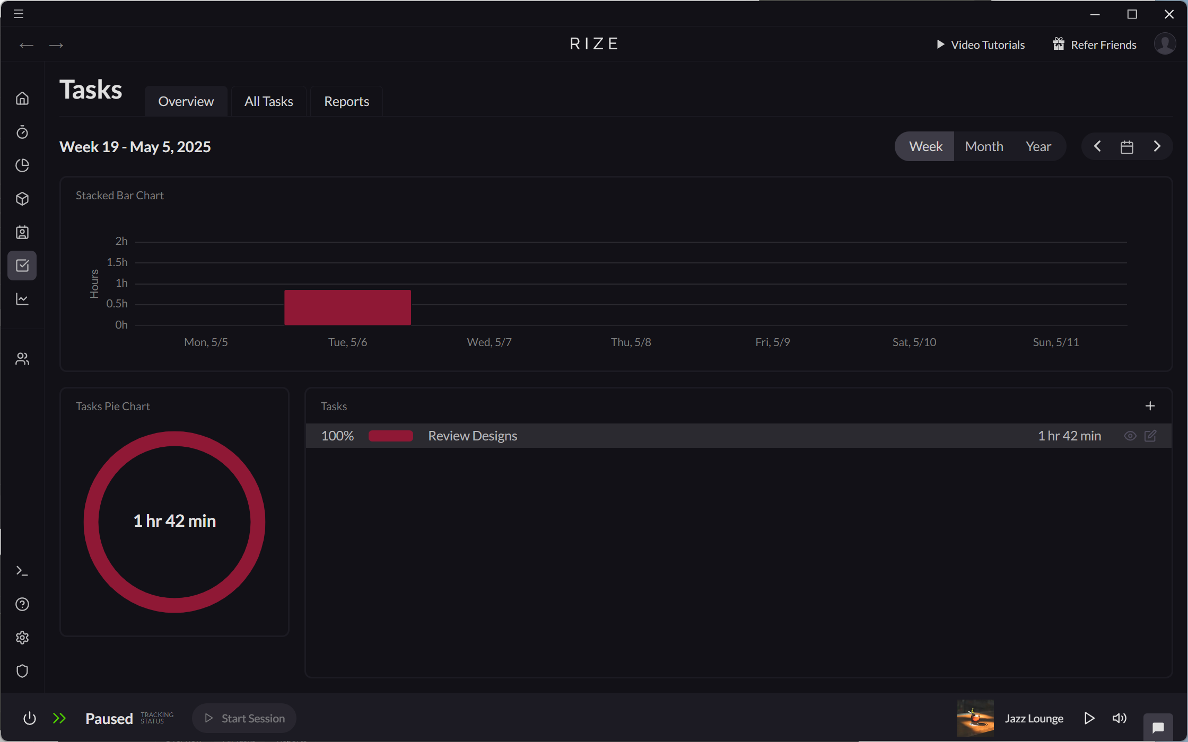
Task: Switch to the All Tasks tab
Action: [268, 101]
